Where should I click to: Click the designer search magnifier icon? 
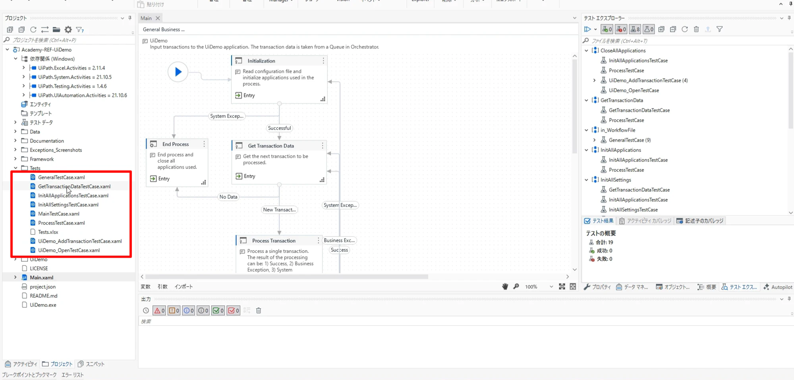pyautogui.click(x=516, y=286)
